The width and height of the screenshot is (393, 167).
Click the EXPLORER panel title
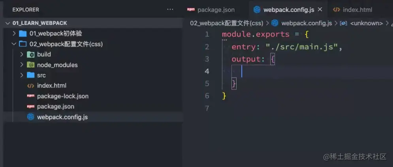pyautogui.click(x=26, y=10)
